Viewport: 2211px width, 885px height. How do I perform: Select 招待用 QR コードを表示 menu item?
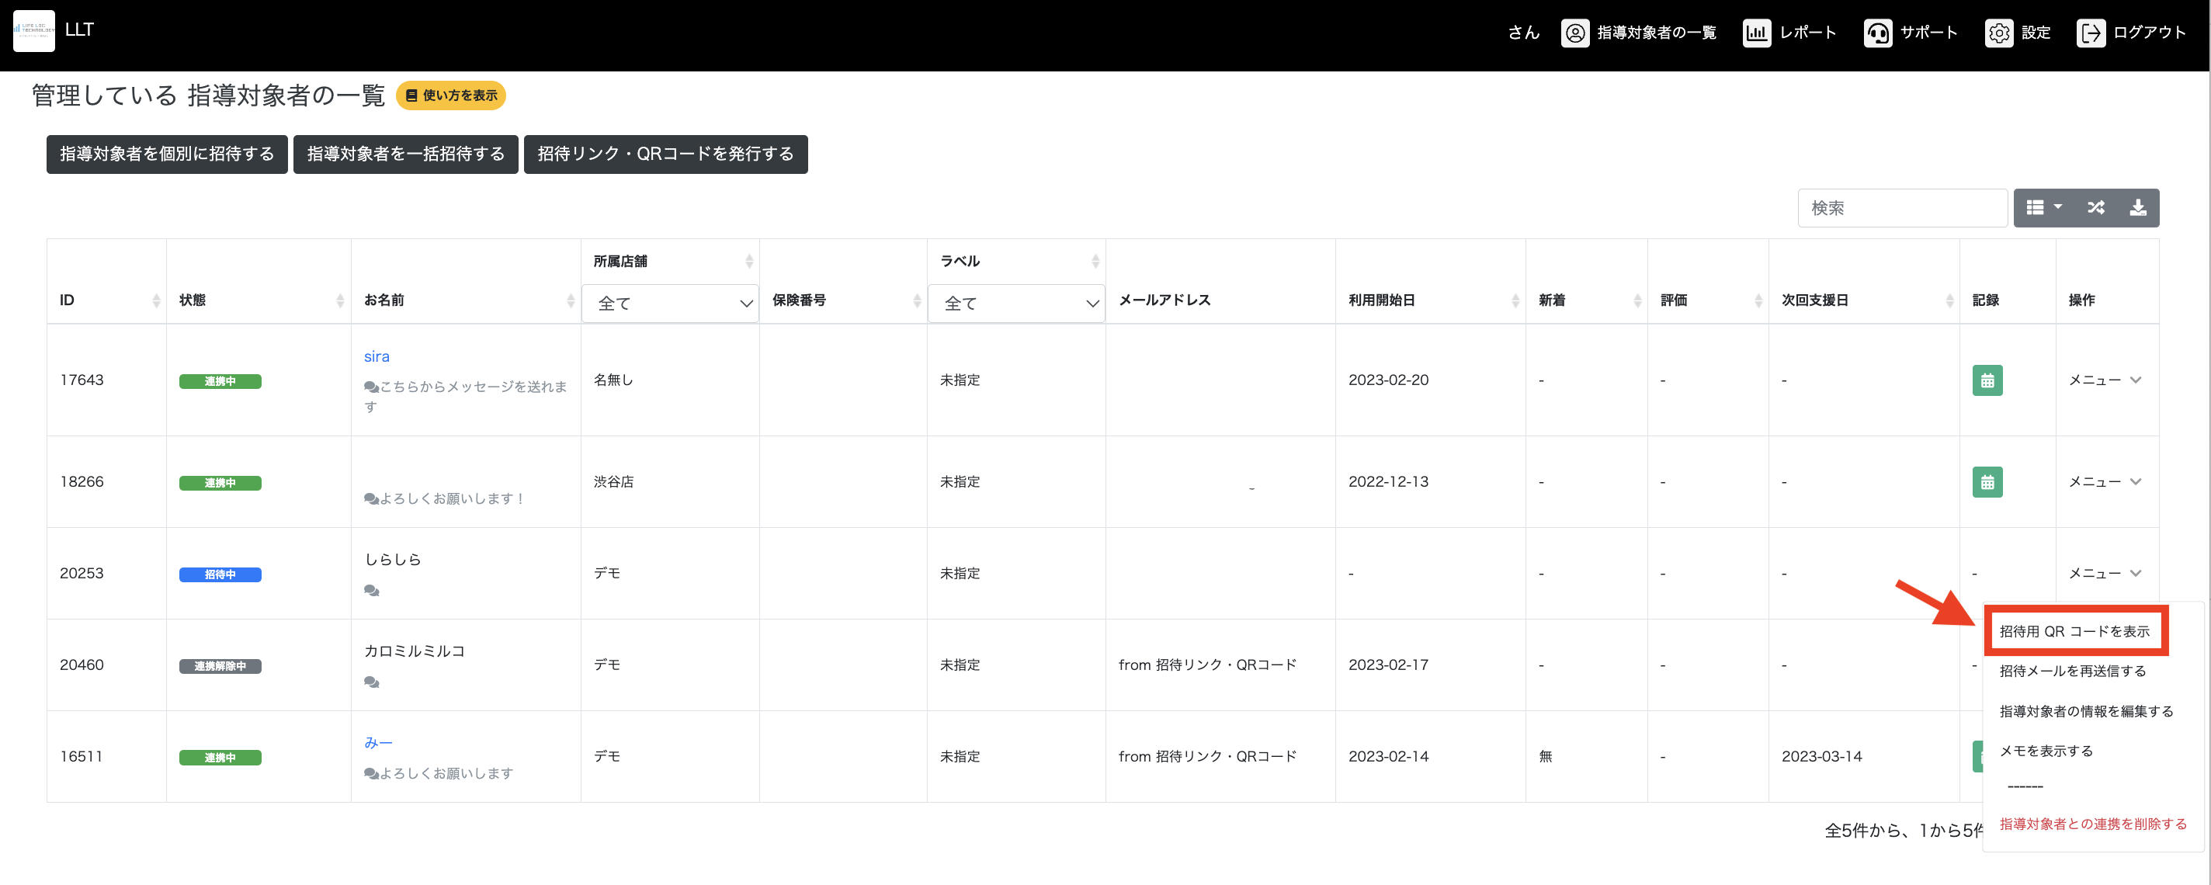pyautogui.click(x=2074, y=632)
